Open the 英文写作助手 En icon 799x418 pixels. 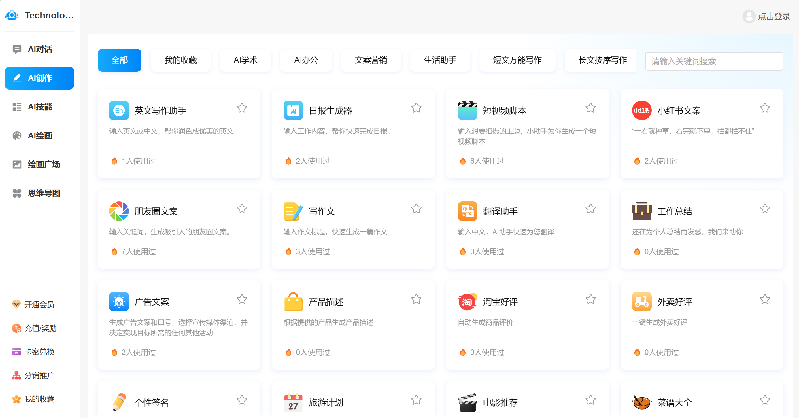point(119,110)
